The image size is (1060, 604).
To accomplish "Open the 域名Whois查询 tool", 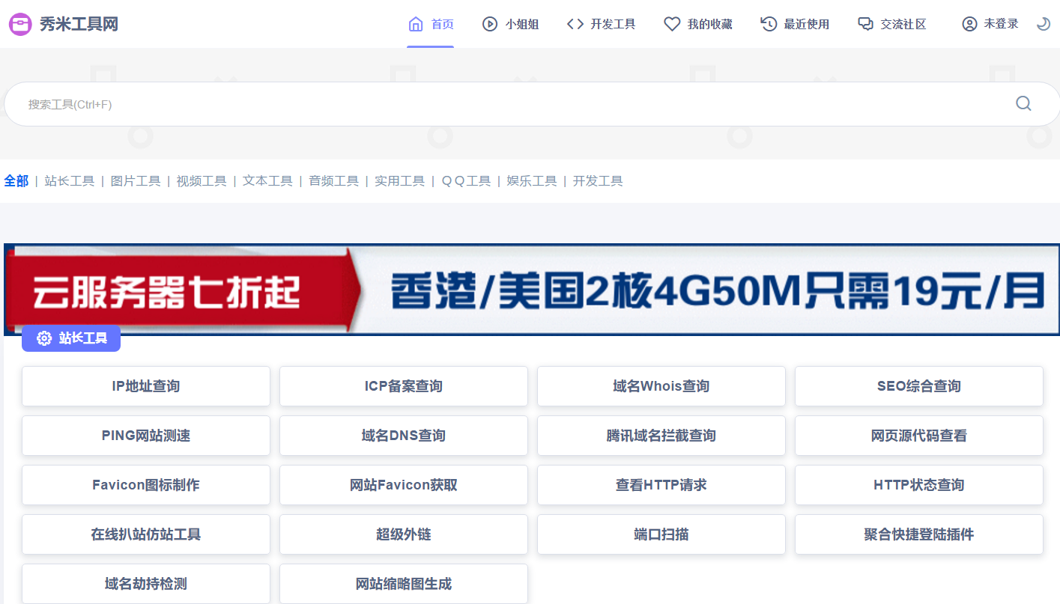I will [661, 386].
